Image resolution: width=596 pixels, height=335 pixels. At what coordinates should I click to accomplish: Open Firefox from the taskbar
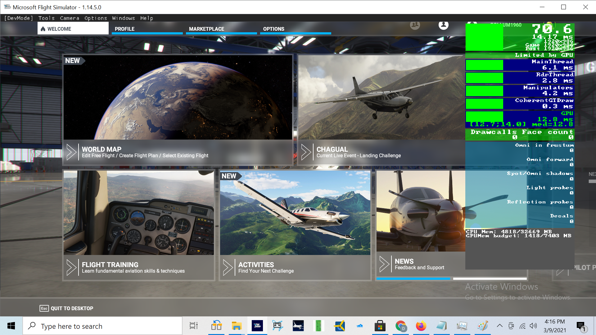[x=421, y=326]
